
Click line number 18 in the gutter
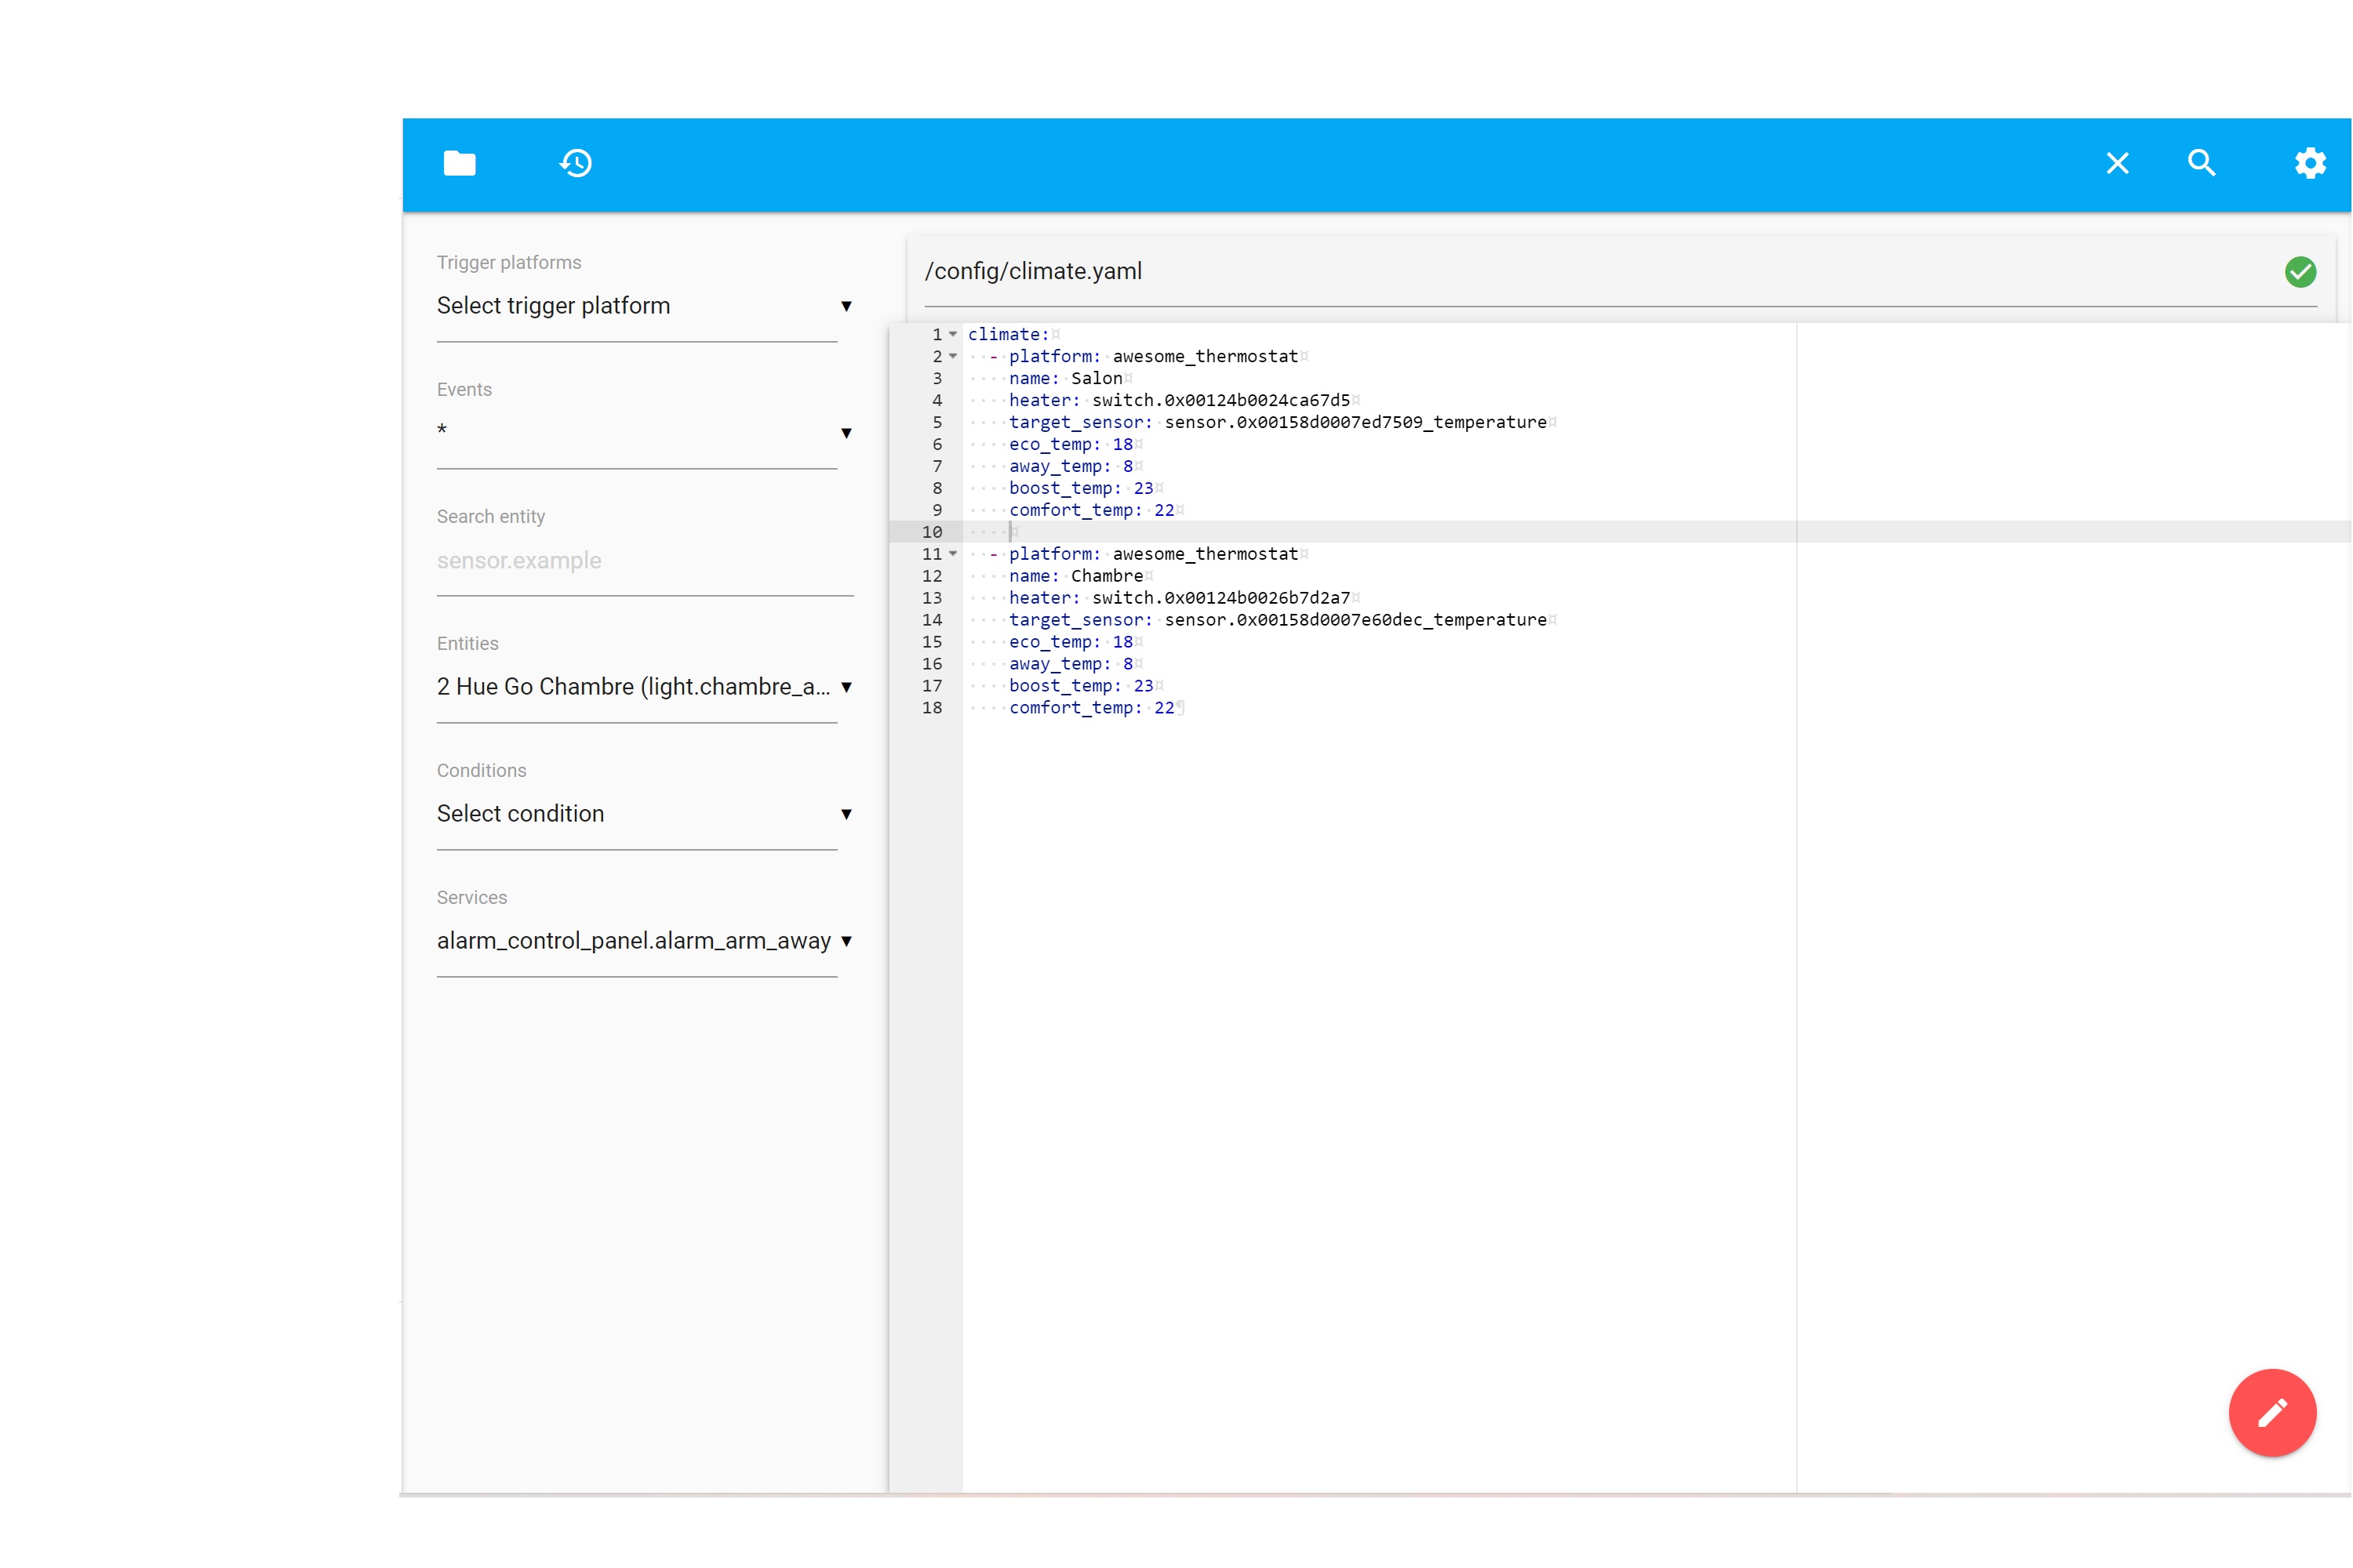932,708
